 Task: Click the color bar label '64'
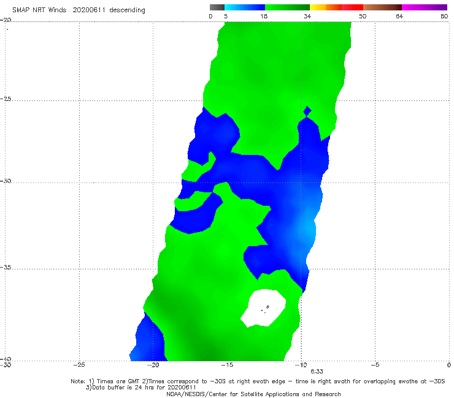click(399, 17)
